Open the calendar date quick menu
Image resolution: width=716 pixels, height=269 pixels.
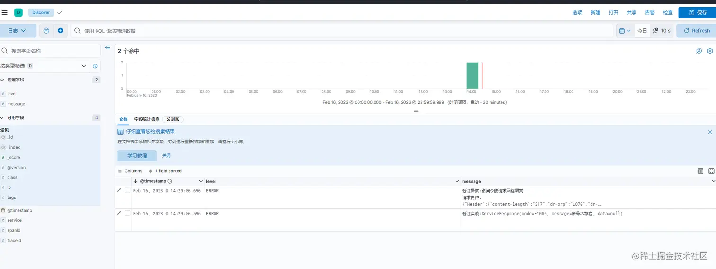click(625, 30)
